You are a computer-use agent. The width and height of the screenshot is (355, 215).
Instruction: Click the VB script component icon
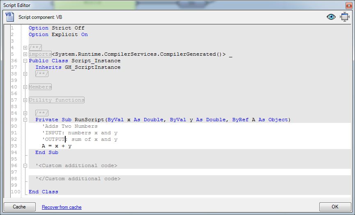tap(9, 17)
